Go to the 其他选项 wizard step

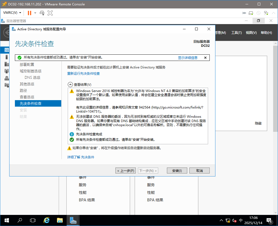(27, 84)
